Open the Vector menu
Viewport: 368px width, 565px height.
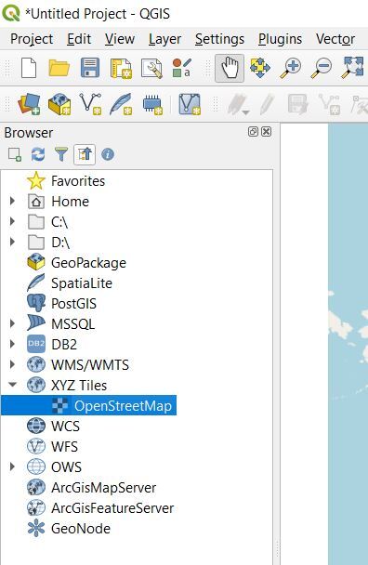pyautogui.click(x=335, y=39)
